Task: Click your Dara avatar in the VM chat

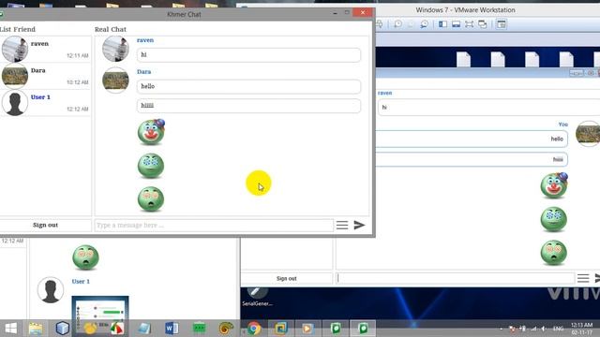Action: (588, 133)
